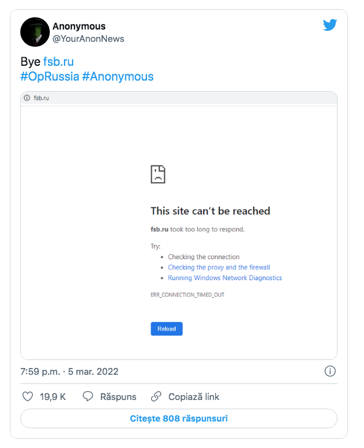Viewport: 364px width, 448px height.
Task: Click the blue Reload button
Action: coord(167,329)
